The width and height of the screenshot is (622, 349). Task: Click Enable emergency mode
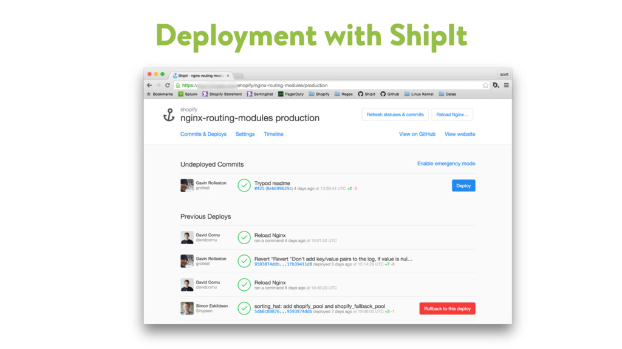tap(446, 164)
